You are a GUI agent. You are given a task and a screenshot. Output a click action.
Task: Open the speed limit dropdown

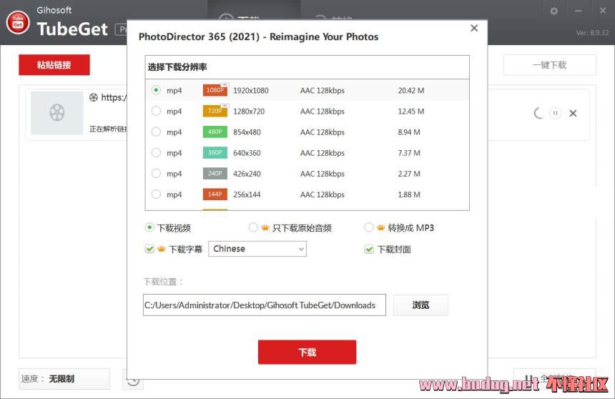tap(64, 379)
